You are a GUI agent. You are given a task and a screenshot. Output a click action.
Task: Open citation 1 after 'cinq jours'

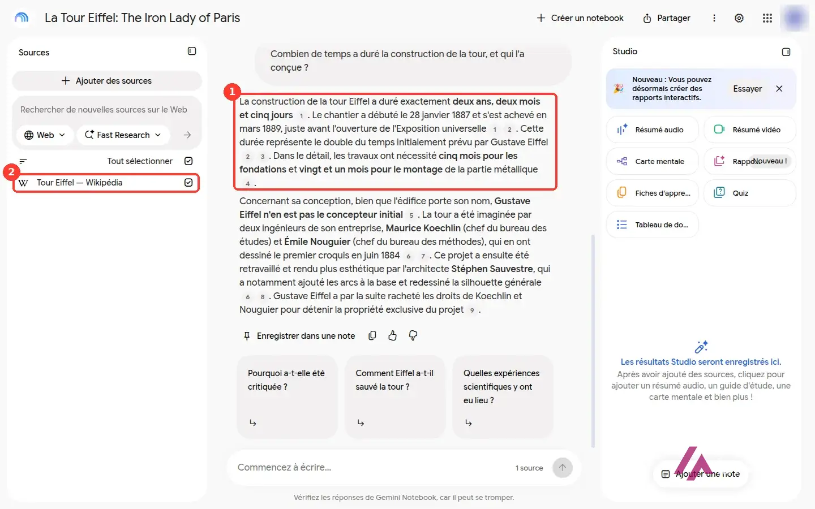pyautogui.click(x=301, y=116)
